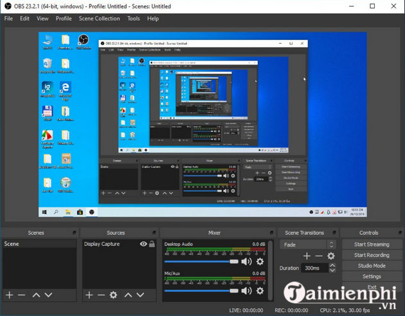This screenshot has height=316, width=405.
Task: Add a scene transition plus icon
Action: 307,256
